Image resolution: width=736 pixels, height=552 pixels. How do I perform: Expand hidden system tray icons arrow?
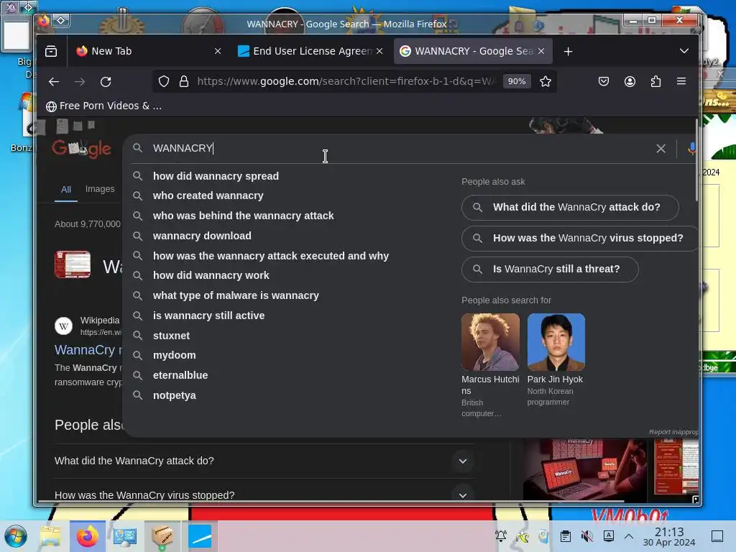[x=629, y=536]
